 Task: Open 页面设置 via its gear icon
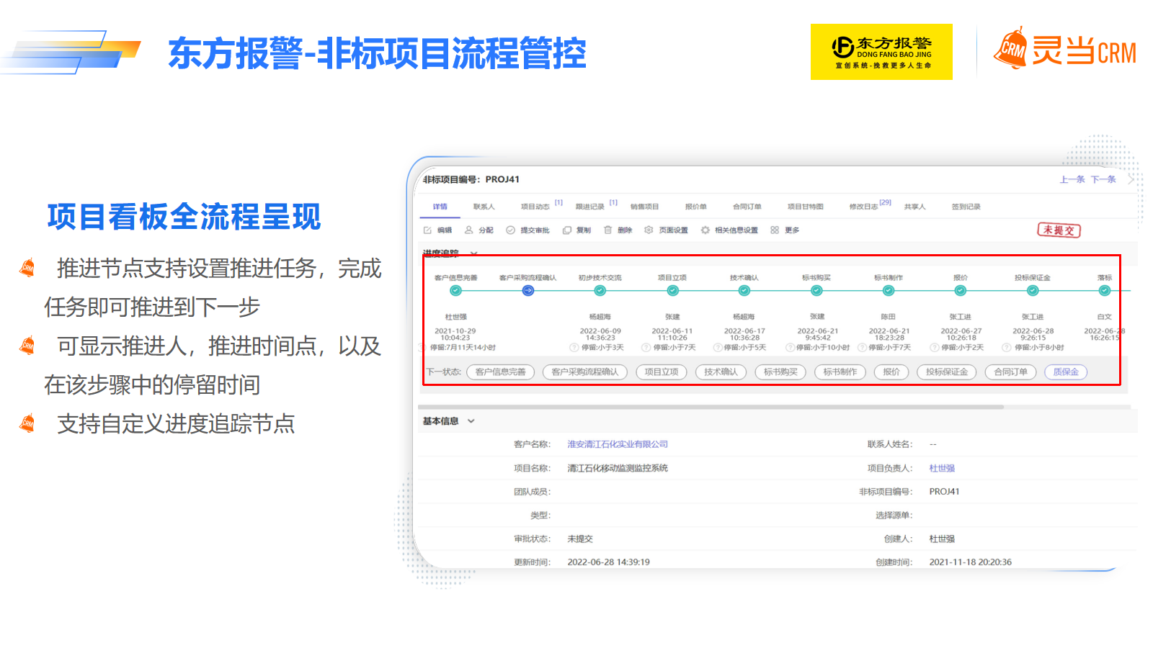point(649,230)
